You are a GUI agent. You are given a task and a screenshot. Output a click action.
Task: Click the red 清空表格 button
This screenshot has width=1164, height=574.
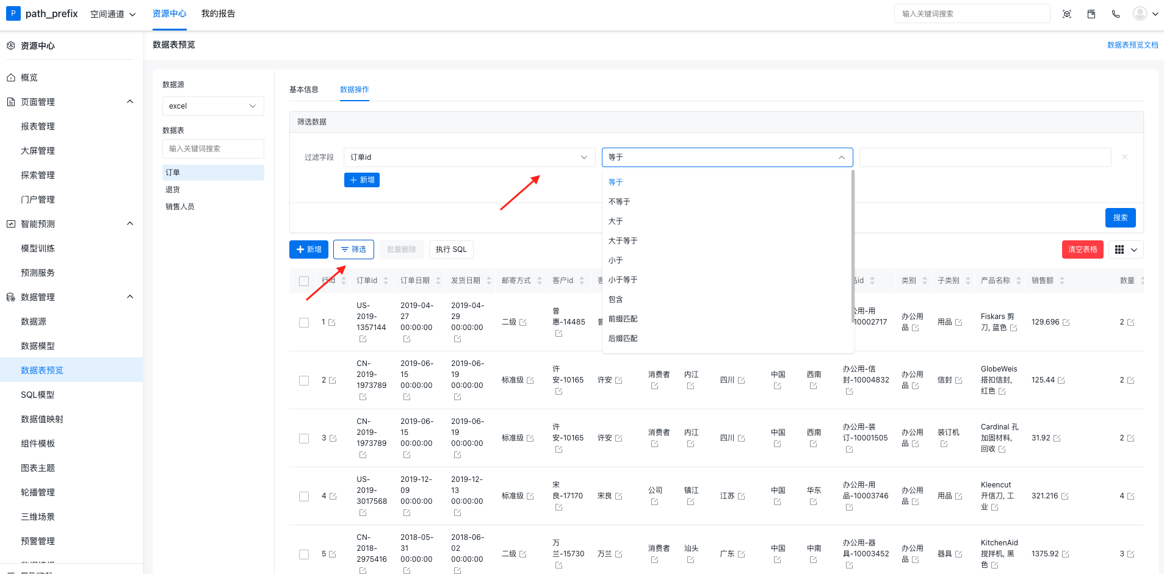coord(1083,249)
